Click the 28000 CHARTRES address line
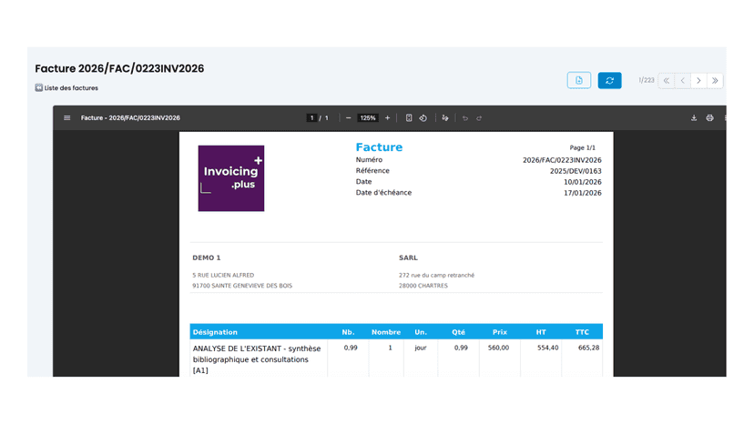The image size is (754, 424). [423, 286]
